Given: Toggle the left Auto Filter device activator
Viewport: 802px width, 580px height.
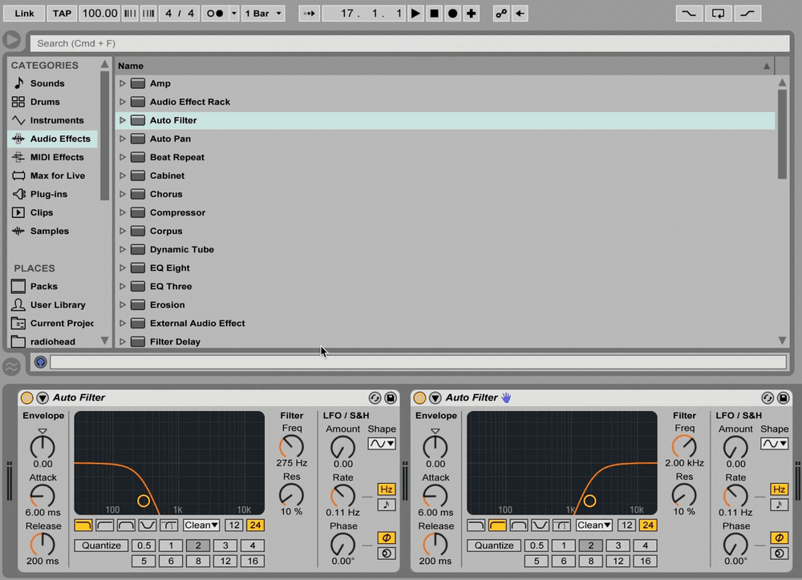Looking at the screenshot, I should [x=27, y=397].
